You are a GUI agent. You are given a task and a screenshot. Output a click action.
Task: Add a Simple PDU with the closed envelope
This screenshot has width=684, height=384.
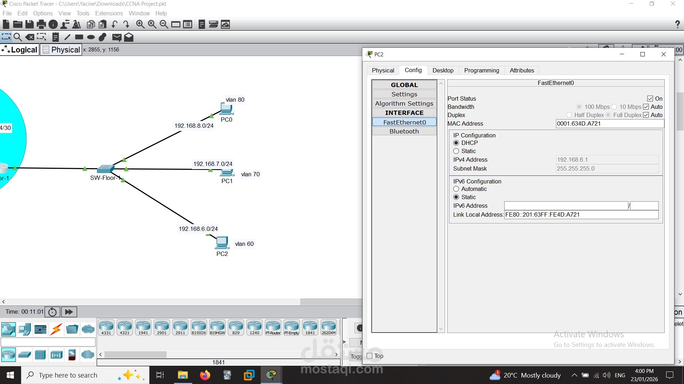point(117,37)
